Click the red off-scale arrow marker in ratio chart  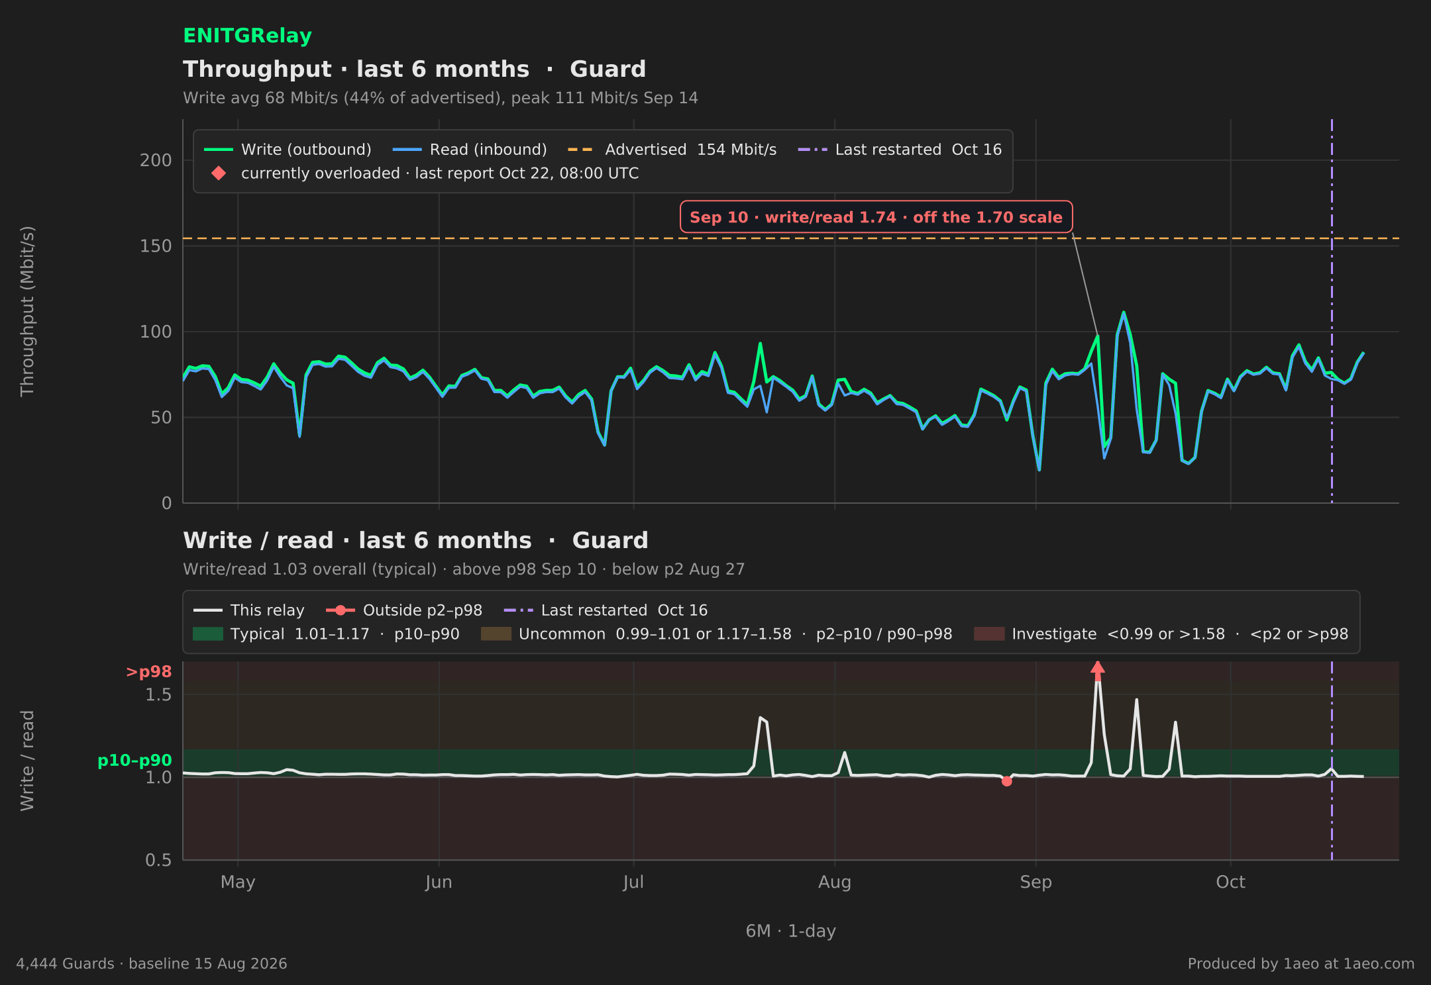[1098, 671]
